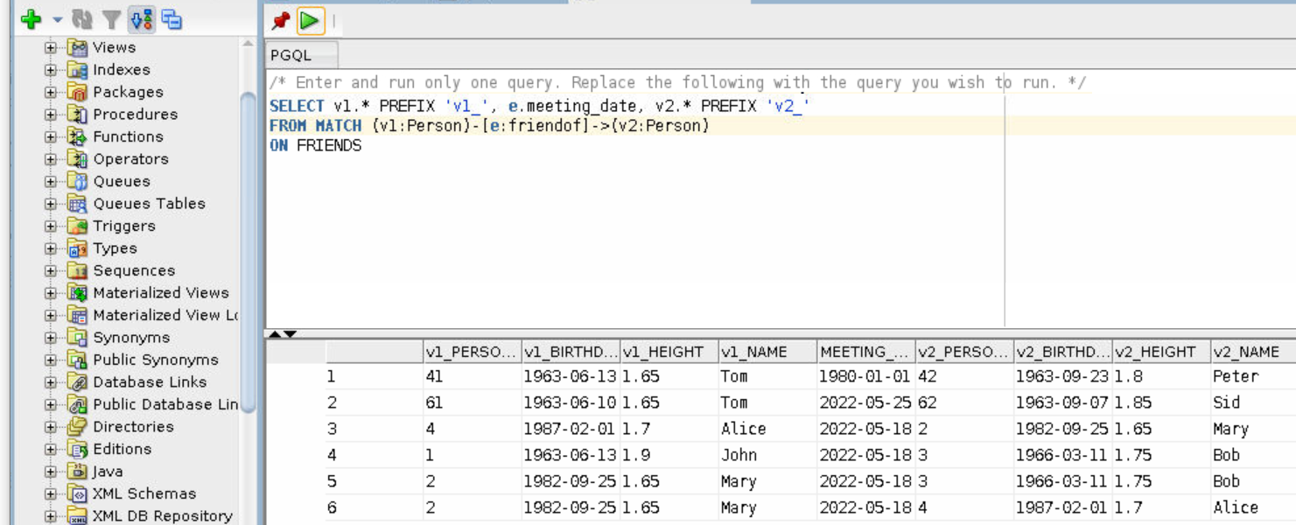The width and height of the screenshot is (1296, 525).
Task: Click the Editions folder icon
Action: 78,449
